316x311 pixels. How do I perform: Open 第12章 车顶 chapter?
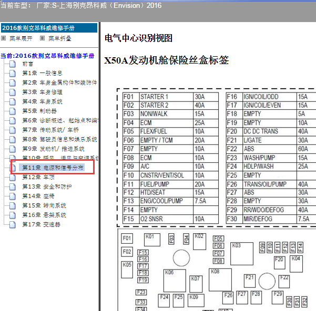(38, 177)
